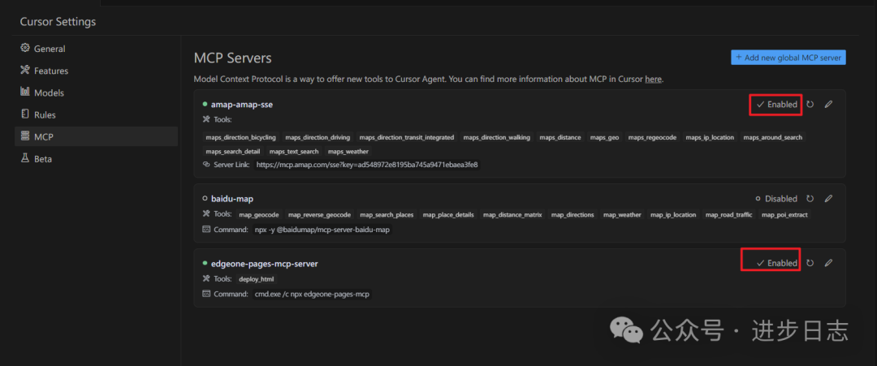Edit the edgeone-pages-mcp-server configuration
The image size is (877, 366).
click(829, 263)
